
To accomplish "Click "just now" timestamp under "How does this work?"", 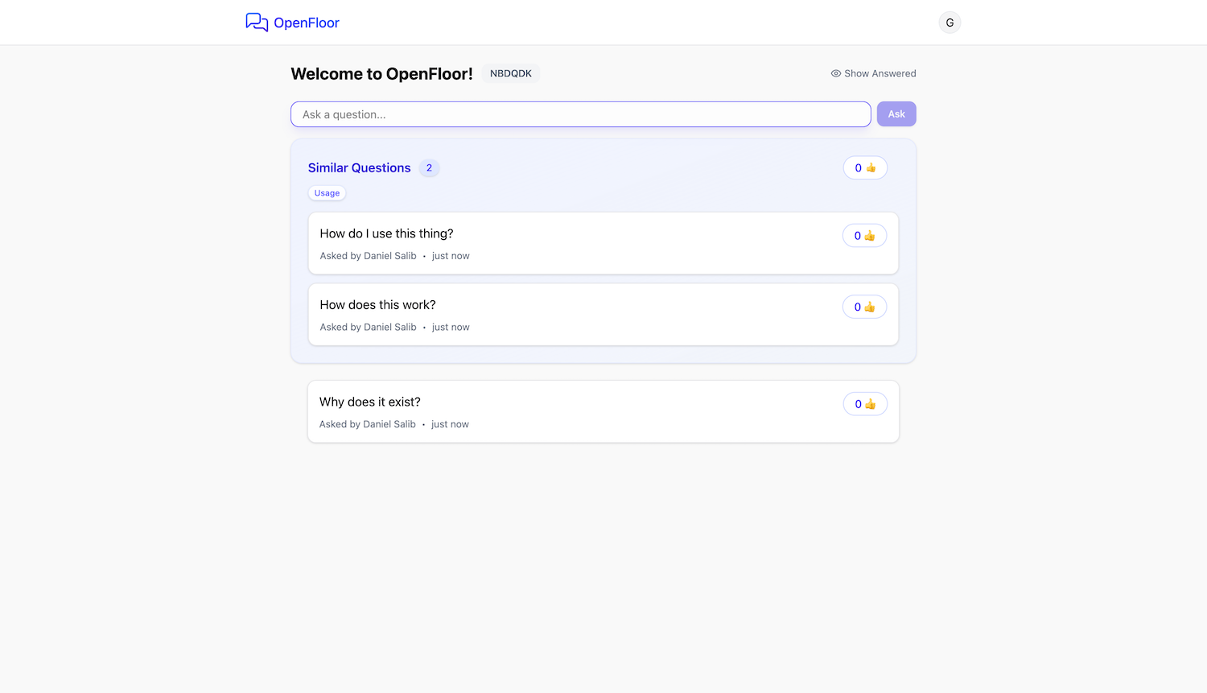I will coord(451,327).
